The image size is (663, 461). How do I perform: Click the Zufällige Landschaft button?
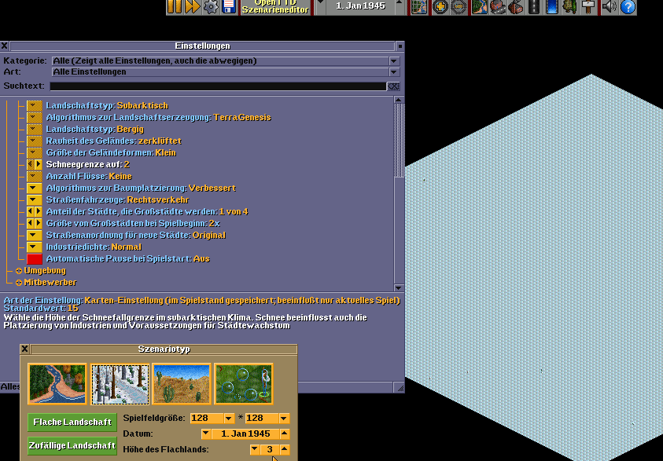point(72,445)
